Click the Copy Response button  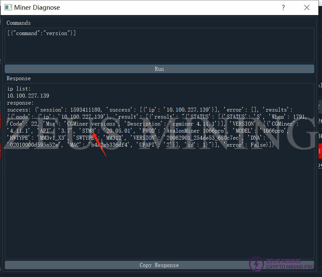pos(159,265)
